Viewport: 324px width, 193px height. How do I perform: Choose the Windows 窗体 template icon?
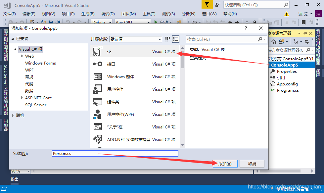tap(98, 76)
